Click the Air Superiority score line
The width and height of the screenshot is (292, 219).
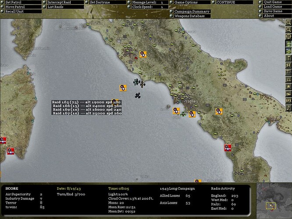[24, 194]
